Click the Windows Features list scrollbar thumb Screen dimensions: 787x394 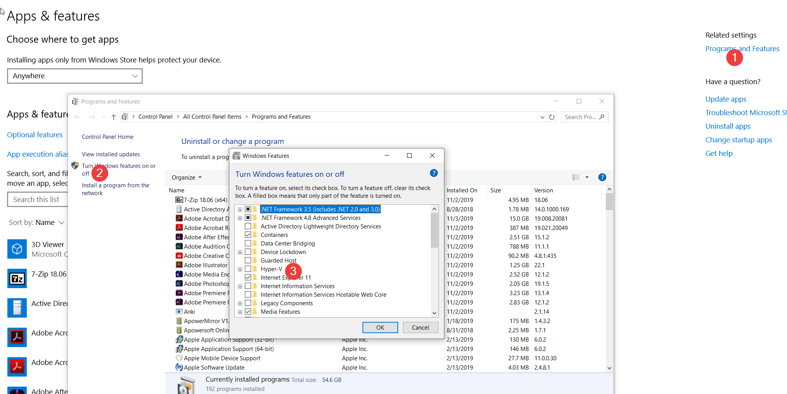click(x=434, y=230)
